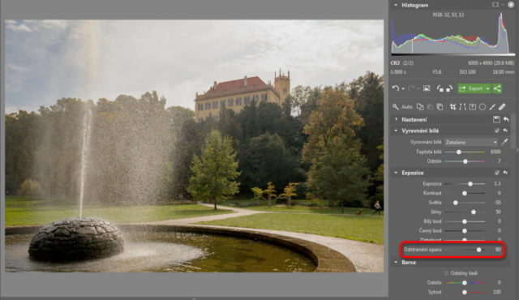
Task: Open the Vyrovnání bílé preset dropdown
Action: [x=471, y=142]
